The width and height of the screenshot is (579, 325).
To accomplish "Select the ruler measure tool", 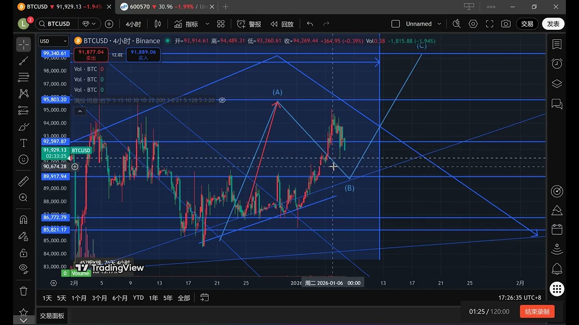I will (x=24, y=181).
